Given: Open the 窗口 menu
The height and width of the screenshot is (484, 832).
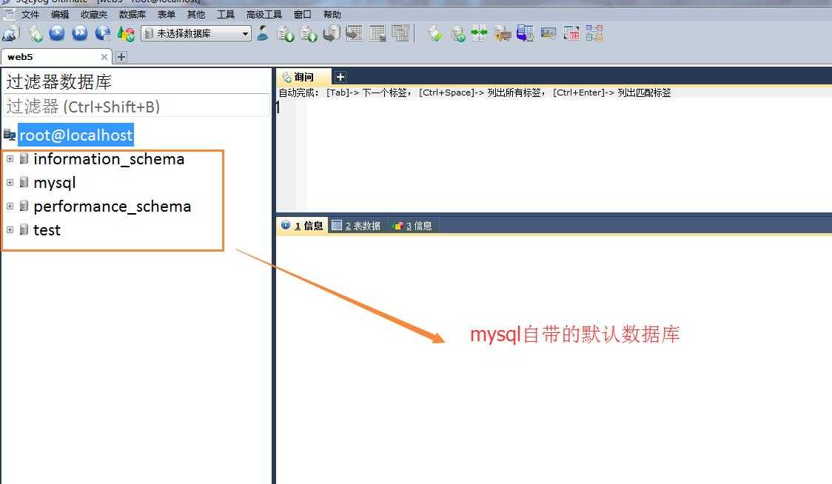Looking at the screenshot, I should point(302,14).
